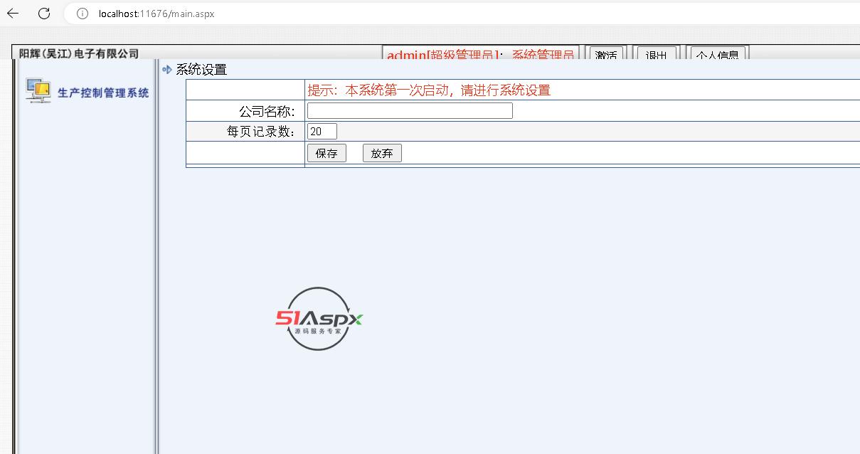The image size is (860, 454).
Task: Click the 公司名称 label
Action: tap(267, 111)
